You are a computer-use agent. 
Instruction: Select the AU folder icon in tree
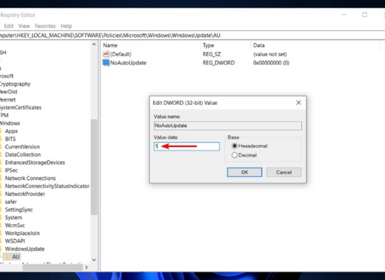tap(6, 257)
